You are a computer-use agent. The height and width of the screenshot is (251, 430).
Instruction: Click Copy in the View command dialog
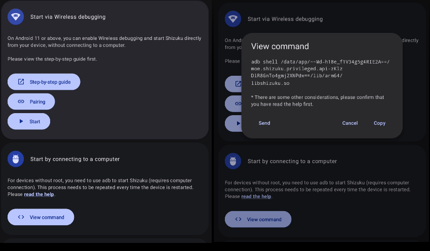[379, 123]
